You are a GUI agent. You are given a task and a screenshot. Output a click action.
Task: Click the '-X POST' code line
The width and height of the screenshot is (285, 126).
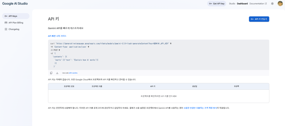tap(55, 50)
